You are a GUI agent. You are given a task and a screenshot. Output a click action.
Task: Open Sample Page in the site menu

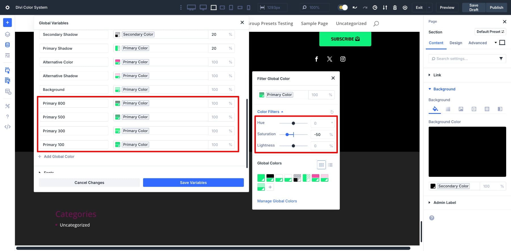click(315, 23)
